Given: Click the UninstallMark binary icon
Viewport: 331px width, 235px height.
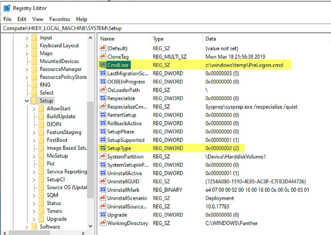Looking at the screenshot, I should [103, 190].
